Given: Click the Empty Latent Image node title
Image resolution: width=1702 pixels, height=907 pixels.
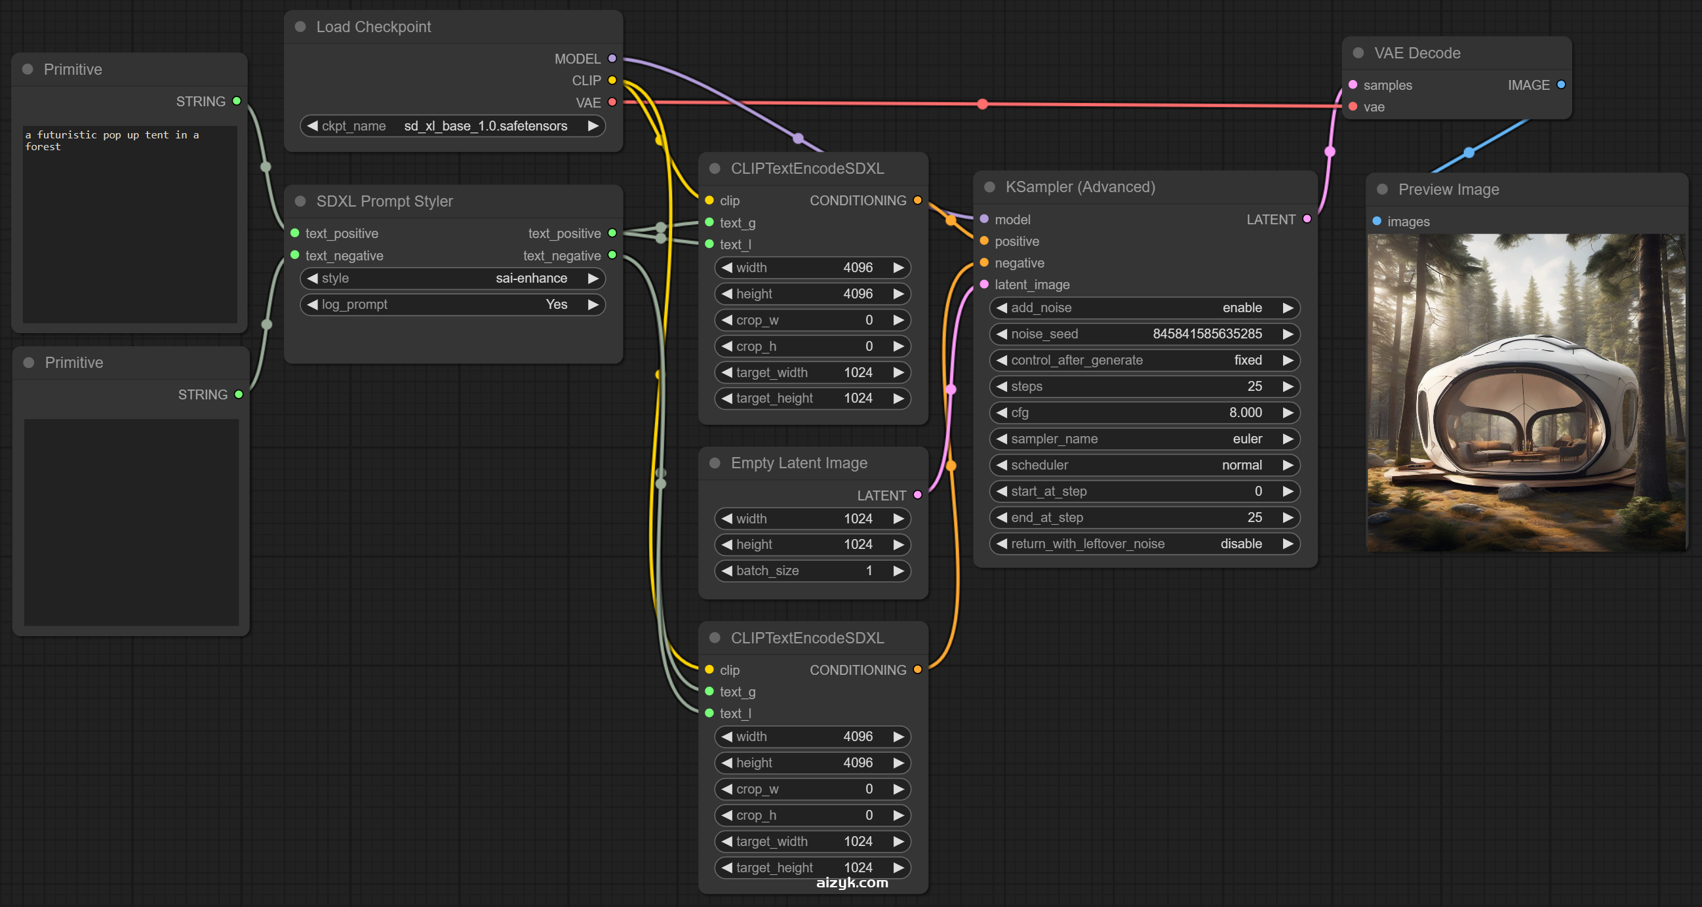Looking at the screenshot, I should 798,463.
